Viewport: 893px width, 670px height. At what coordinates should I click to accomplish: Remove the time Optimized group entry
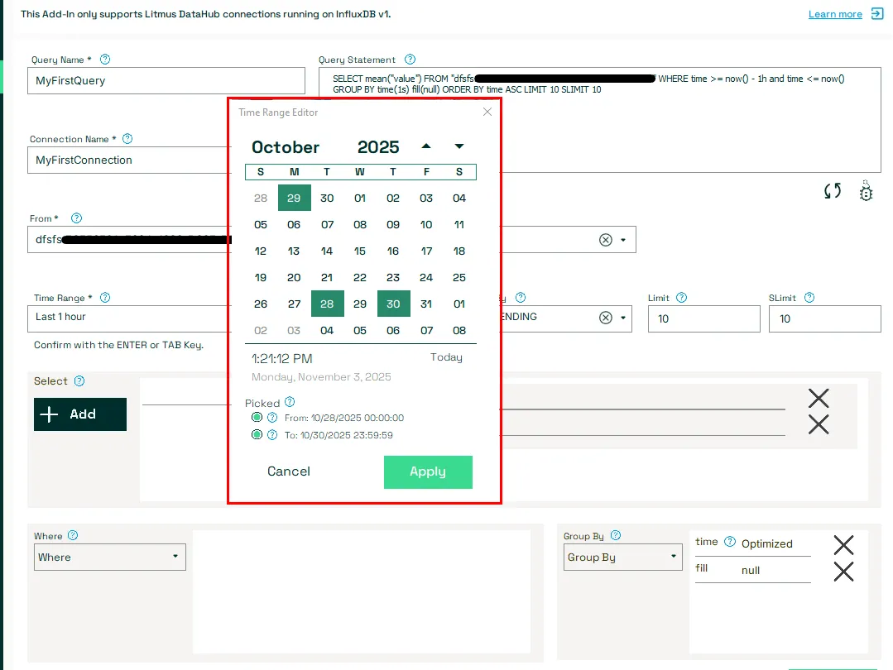(843, 545)
